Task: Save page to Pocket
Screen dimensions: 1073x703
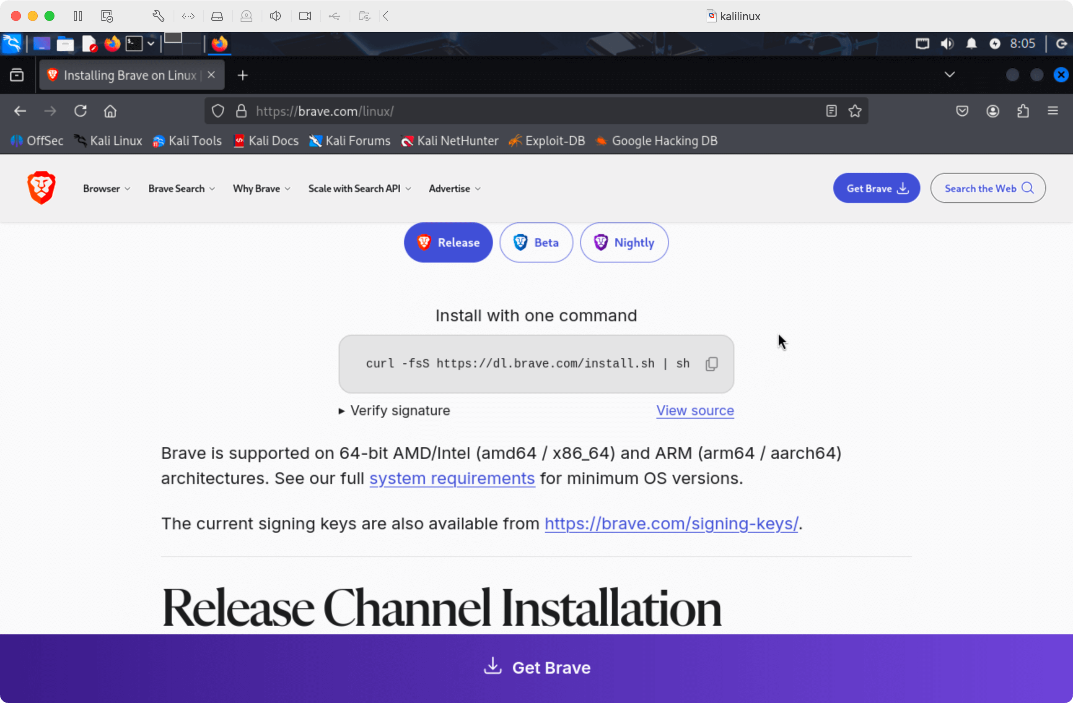Action: pos(962,111)
